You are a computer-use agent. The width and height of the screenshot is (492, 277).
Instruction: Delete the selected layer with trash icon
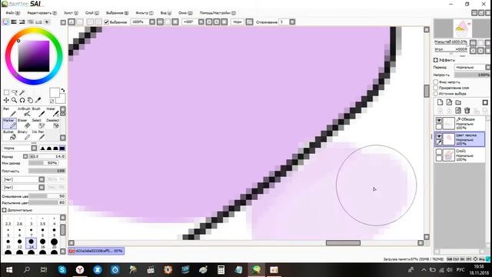point(467,110)
